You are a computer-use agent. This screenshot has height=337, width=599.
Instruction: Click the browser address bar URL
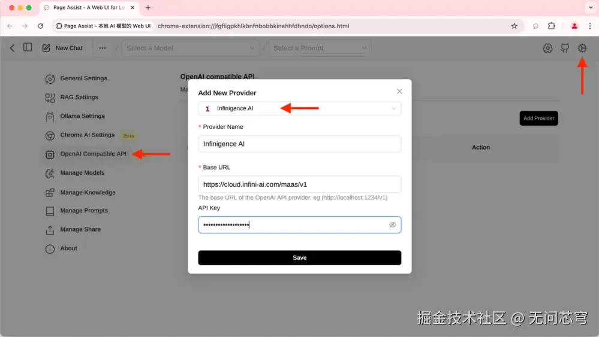click(x=253, y=26)
